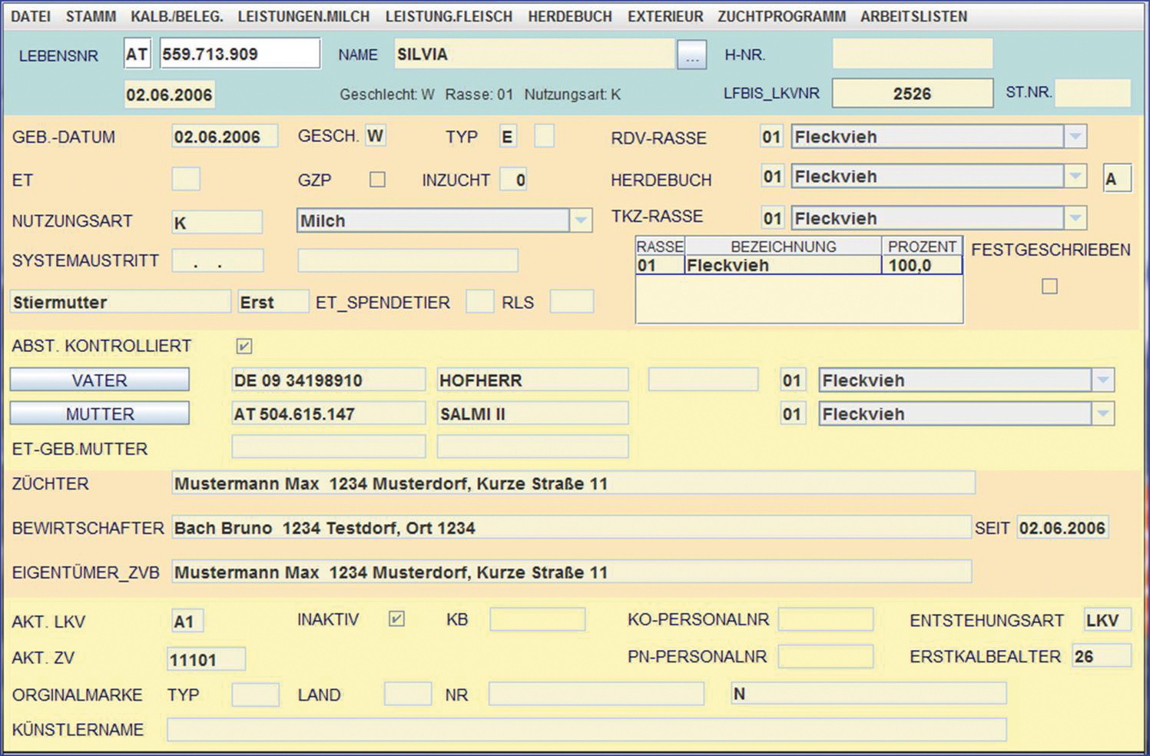Open the ZUCHTPROGRAMM menu
This screenshot has height=756, width=1150.
(x=781, y=16)
